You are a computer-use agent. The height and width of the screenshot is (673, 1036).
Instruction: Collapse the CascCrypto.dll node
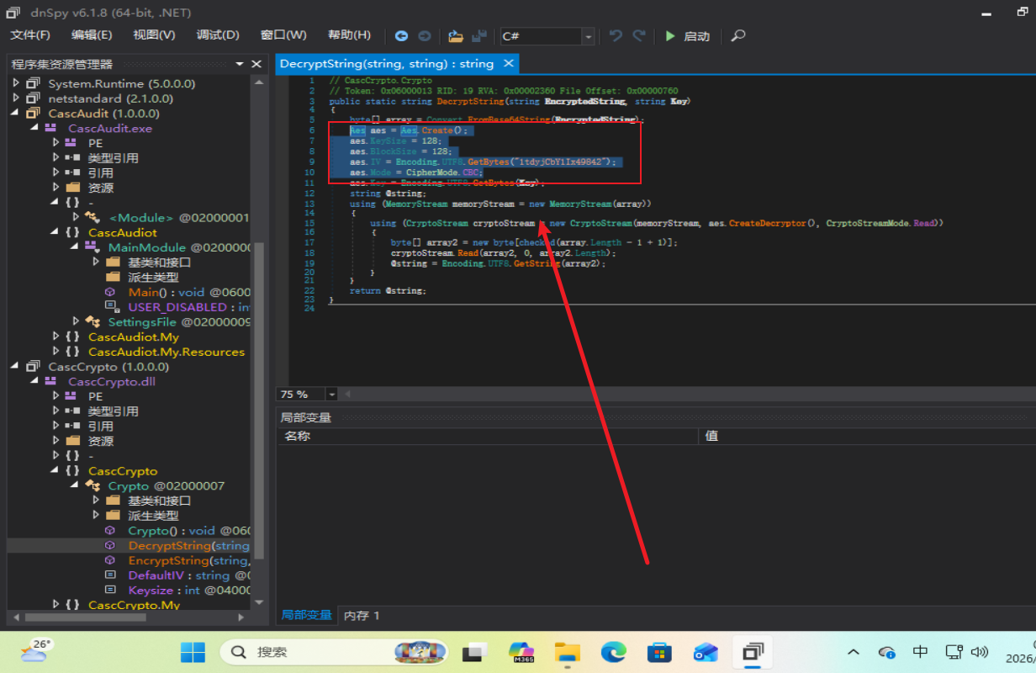[34, 381]
